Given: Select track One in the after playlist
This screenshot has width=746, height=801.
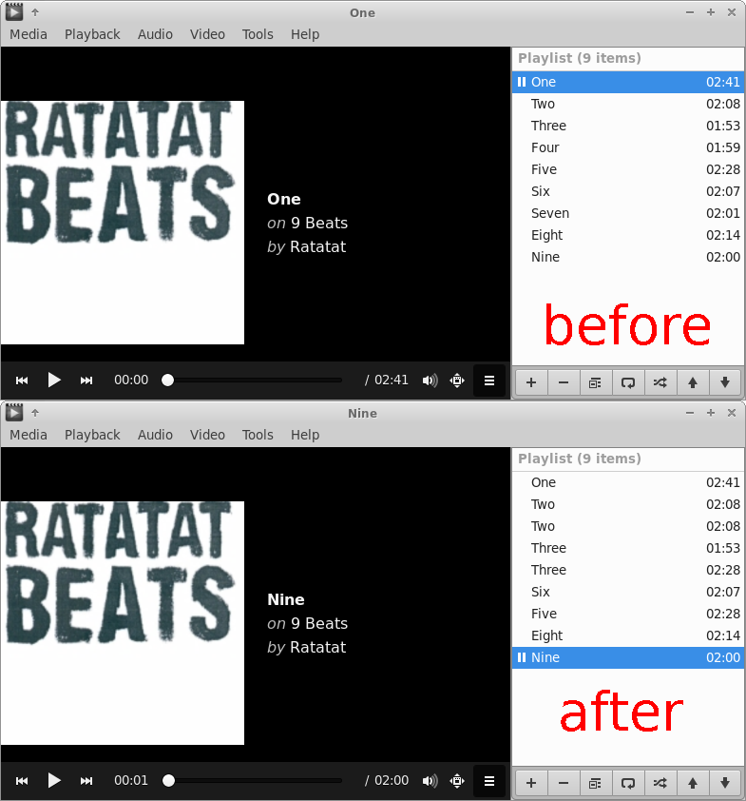Looking at the screenshot, I should coord(627,482).
